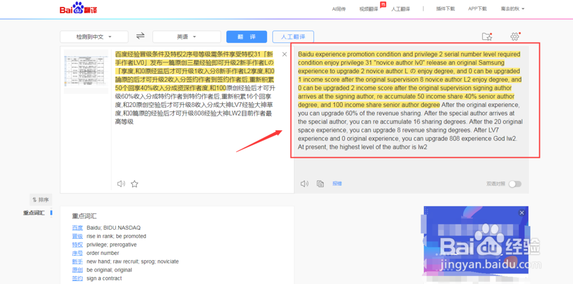Open keyword link 晋级
The height and width of the screenshot is (284, 573).
(77, 236)
